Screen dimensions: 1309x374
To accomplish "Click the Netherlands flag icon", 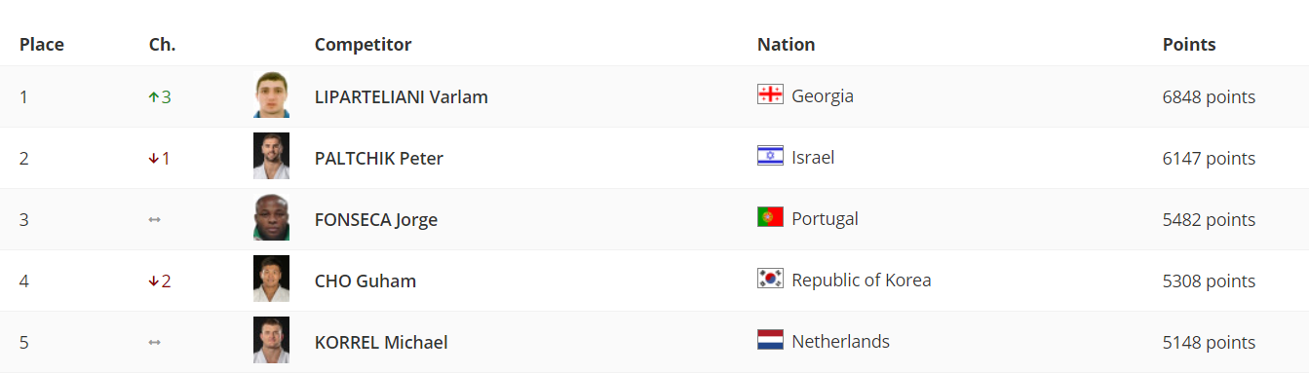I will coord(770,340).
